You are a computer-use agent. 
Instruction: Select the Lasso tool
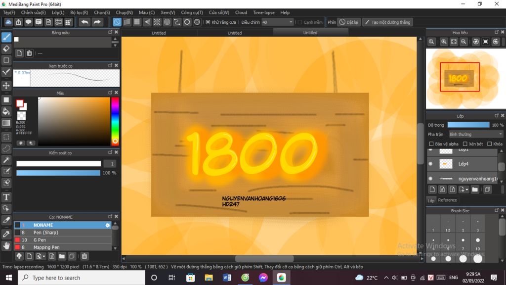pyautogui.click(x=6, y=148)
